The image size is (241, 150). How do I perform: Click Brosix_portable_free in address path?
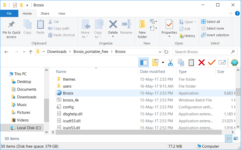91,52
